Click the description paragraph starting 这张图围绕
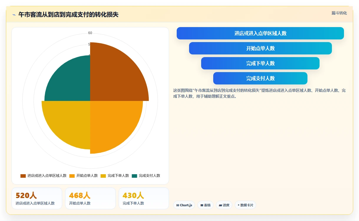This screenshot has height=221, width=359. pyautogui.click(x=259, y=93)
